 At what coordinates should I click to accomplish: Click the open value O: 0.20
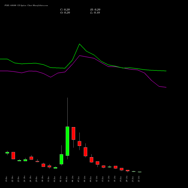click(65, 13)
